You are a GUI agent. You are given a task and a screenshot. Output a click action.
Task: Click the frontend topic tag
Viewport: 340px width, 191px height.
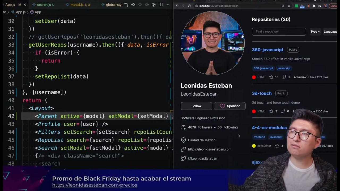pyautogui.click(x=259, y=137)
